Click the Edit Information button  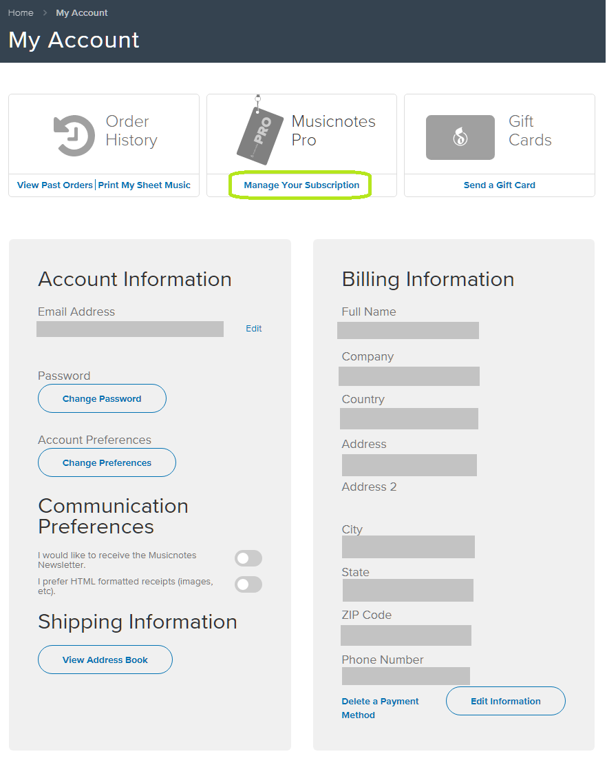point(506,701)
